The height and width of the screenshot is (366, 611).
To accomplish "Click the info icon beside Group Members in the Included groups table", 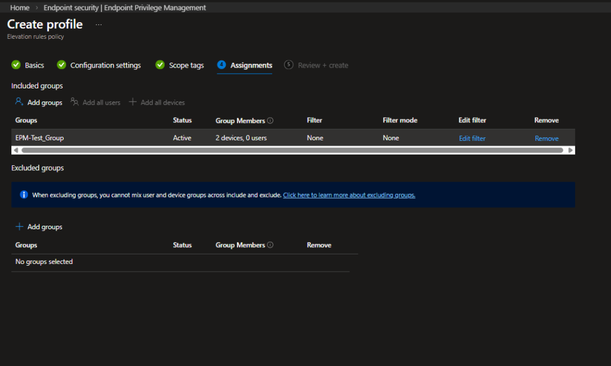I will click(x=270, y=121).
